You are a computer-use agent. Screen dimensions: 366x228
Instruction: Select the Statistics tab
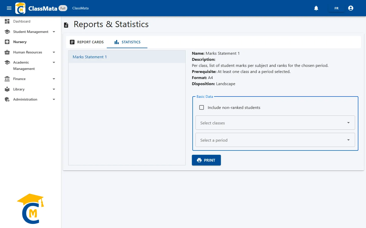coord(127,42)
